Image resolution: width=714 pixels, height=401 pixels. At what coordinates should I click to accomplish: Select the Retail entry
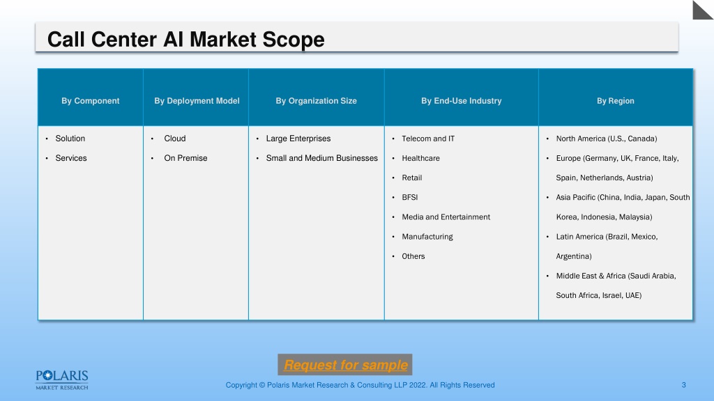click(411, 178)
